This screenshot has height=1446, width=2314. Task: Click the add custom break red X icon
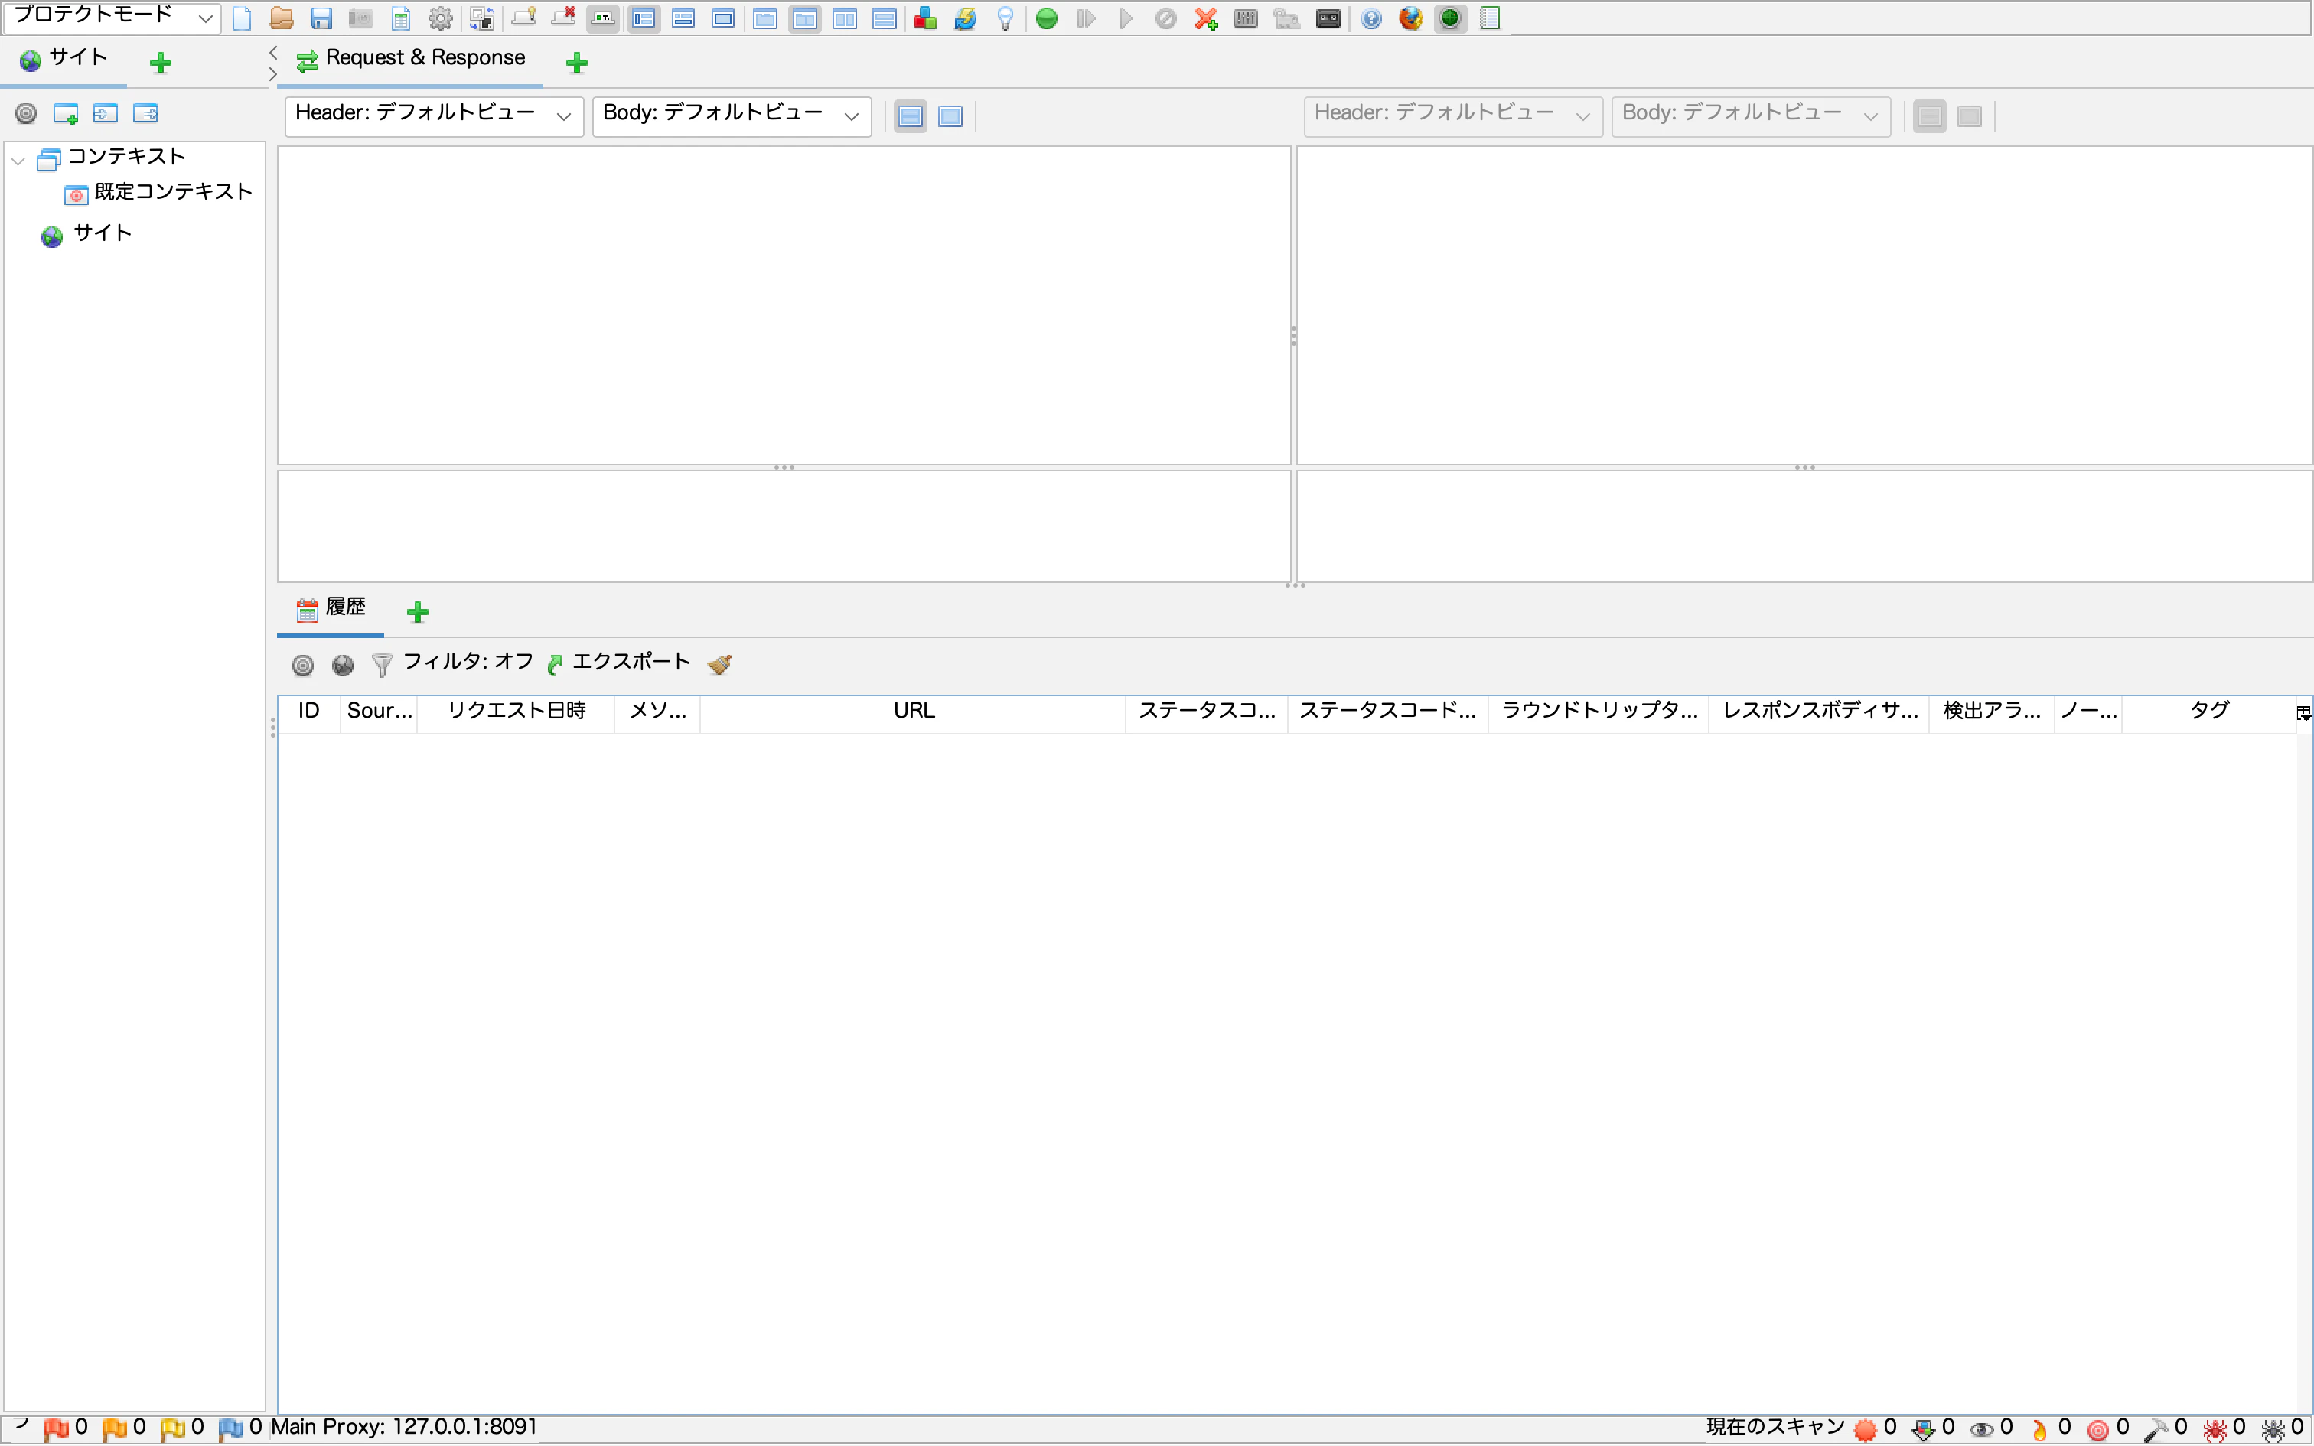pyautogui.click(x=1206, y=18)
